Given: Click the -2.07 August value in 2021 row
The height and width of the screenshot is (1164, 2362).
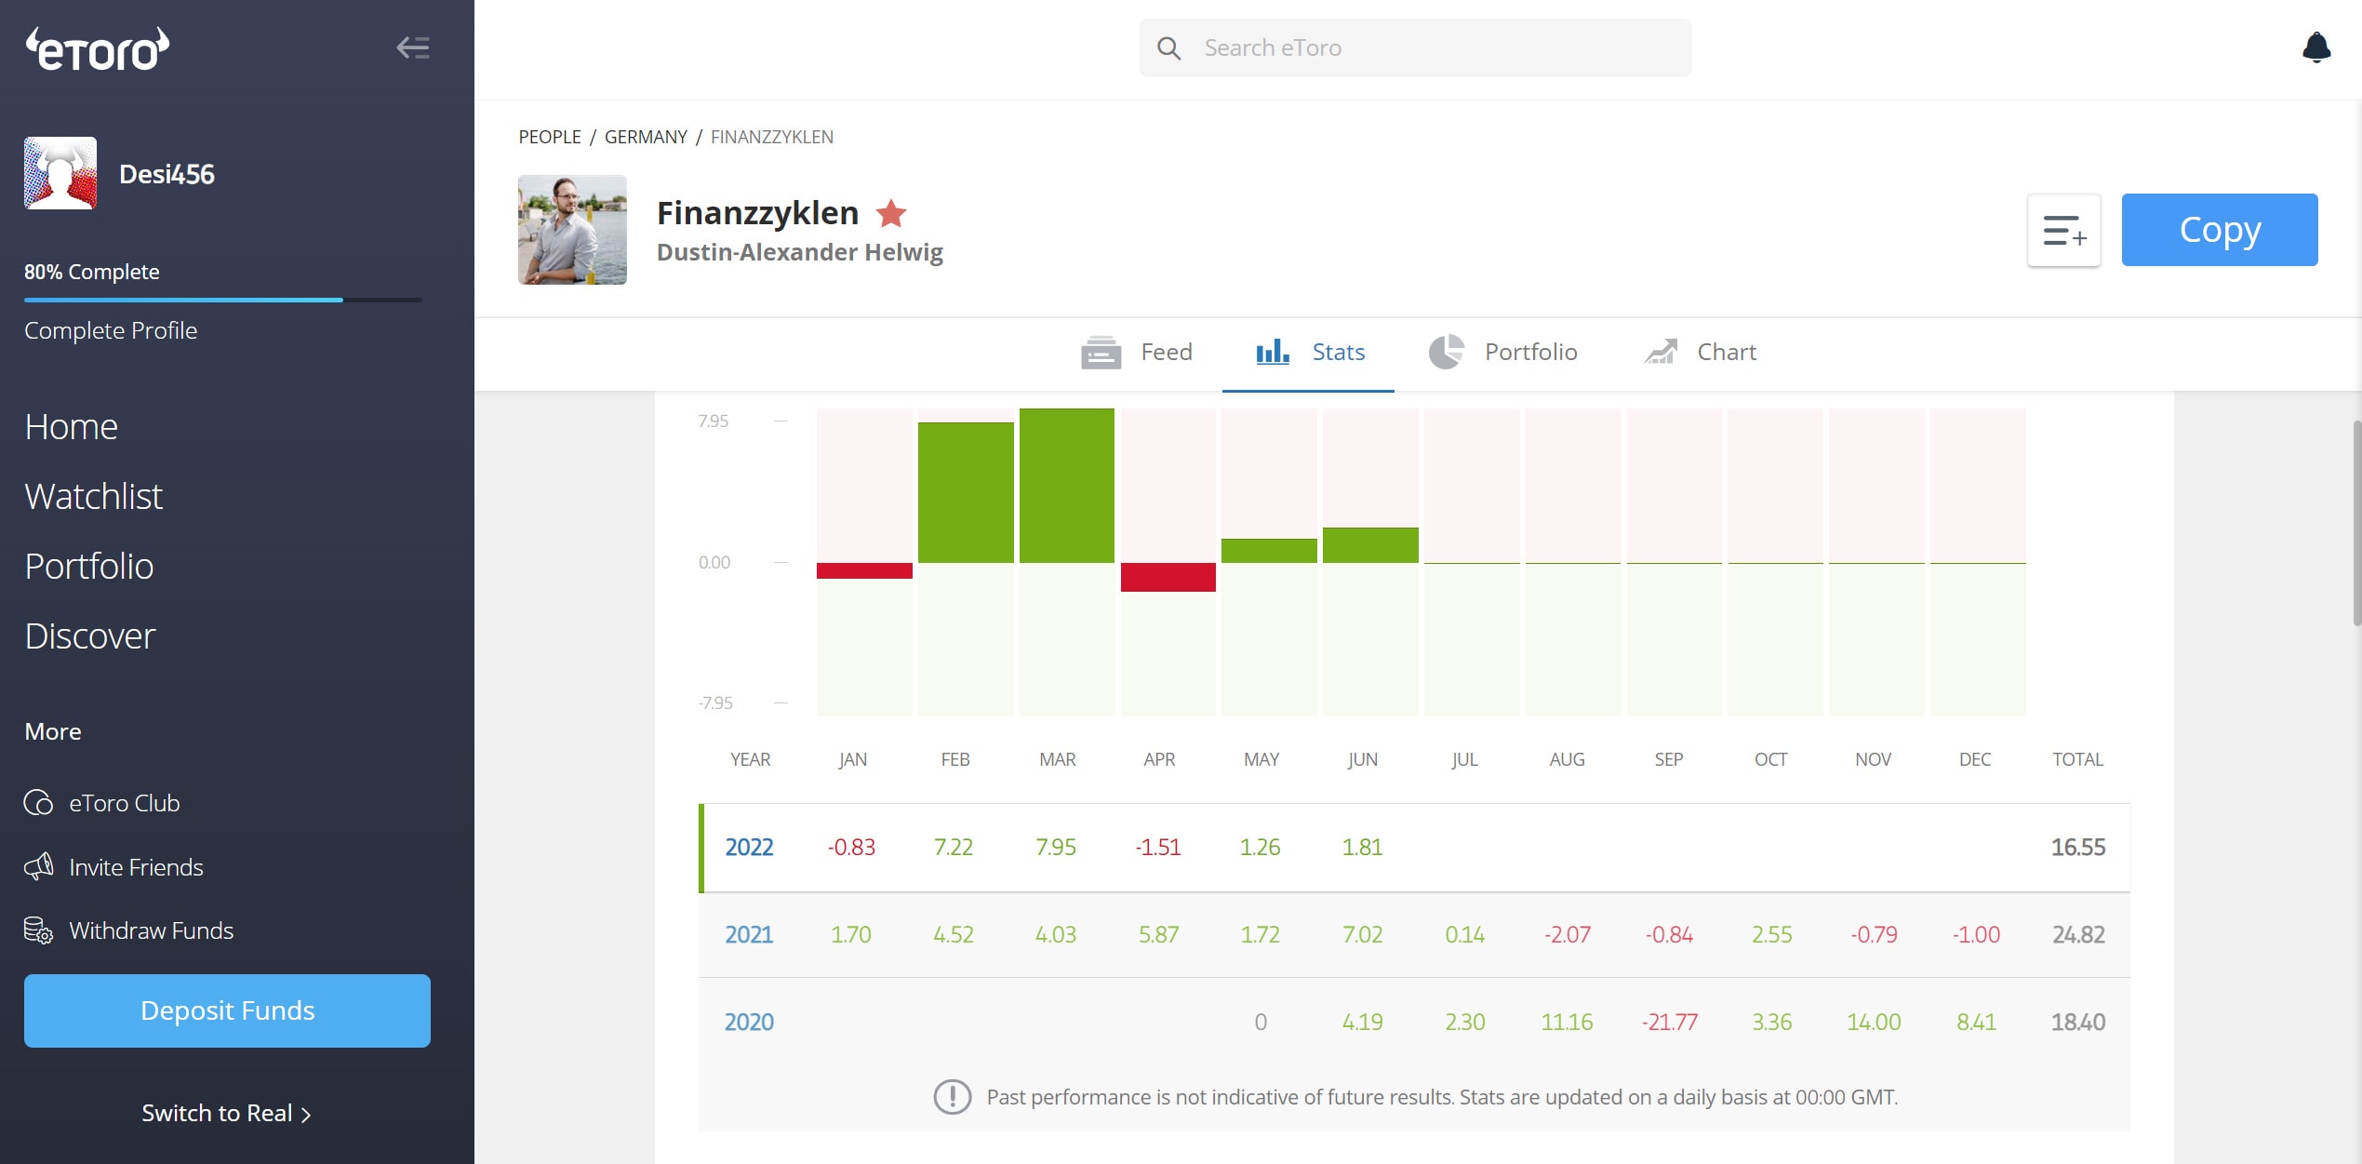Looking at the screenshot, I should pos(1567,935).
